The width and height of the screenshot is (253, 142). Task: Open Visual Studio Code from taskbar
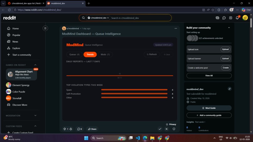pos(138,138)
